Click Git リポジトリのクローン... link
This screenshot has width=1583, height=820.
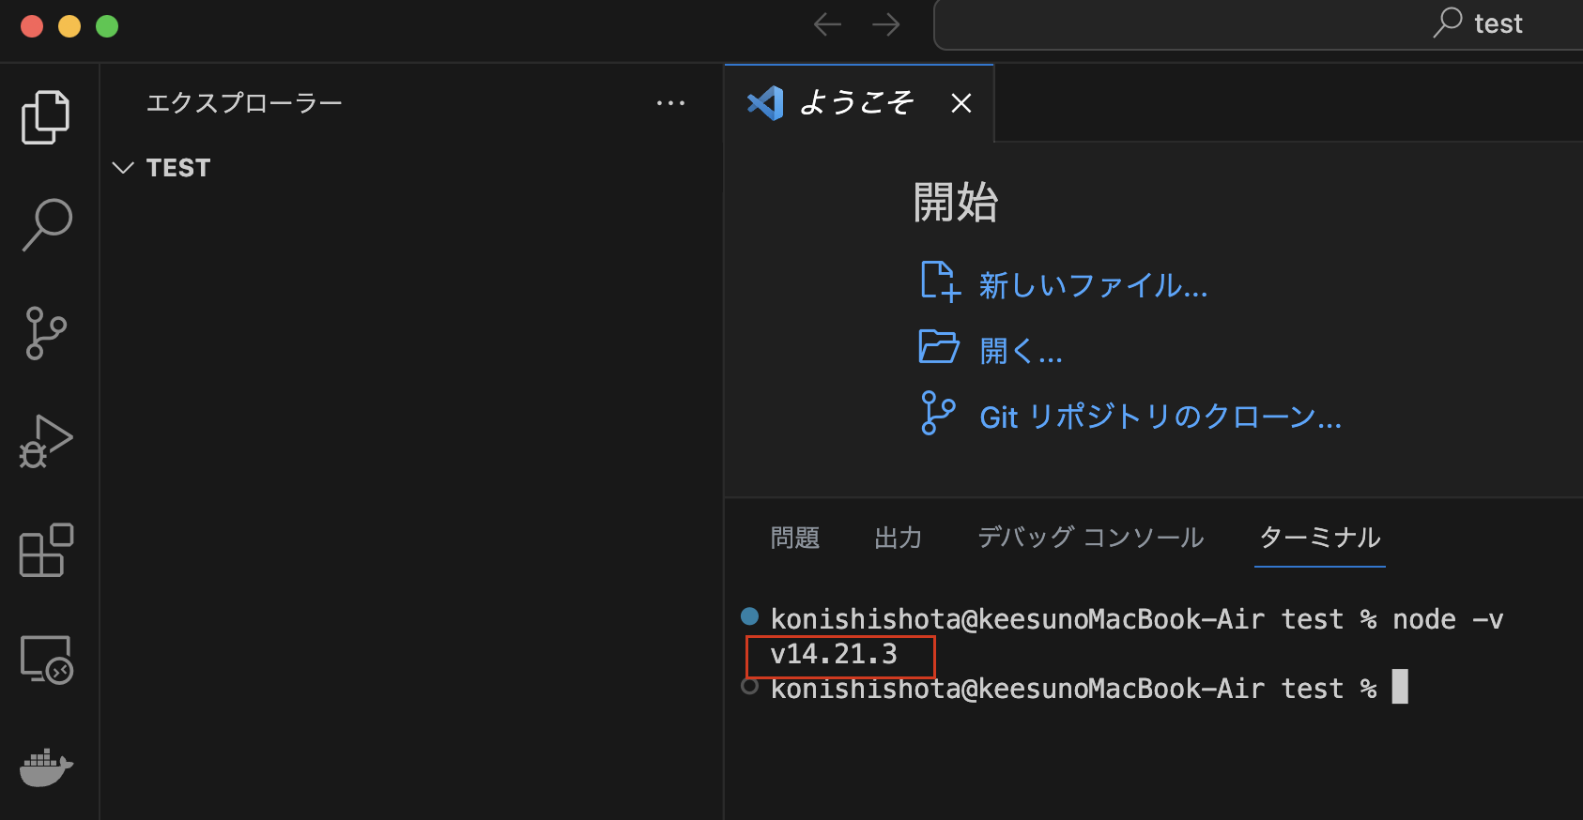pos(1160,417)
